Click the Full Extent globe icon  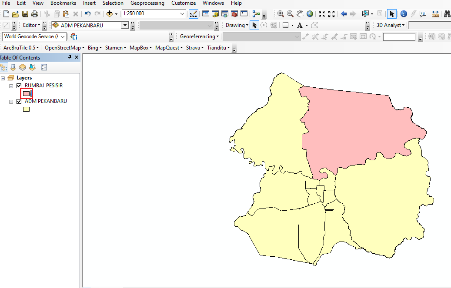(310, 13)
